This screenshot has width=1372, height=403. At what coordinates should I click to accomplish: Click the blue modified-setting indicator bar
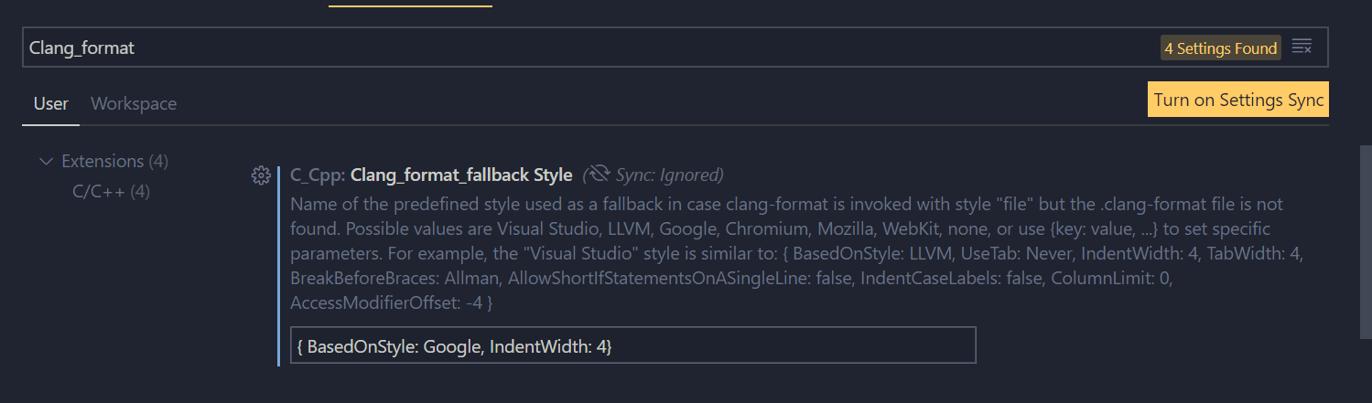point(278,265)
